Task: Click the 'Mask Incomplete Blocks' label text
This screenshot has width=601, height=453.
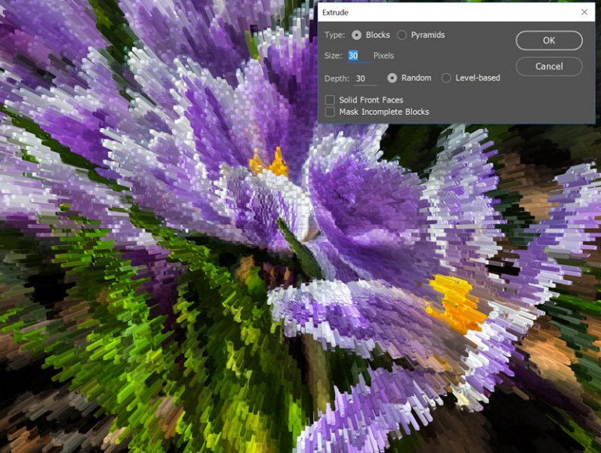Action: pos(383,112)
